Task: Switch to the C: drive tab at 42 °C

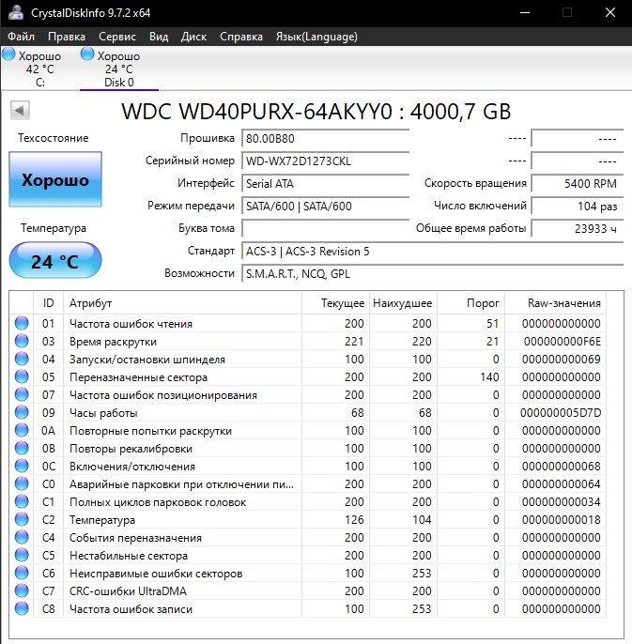Action: (x=39, y=69)
